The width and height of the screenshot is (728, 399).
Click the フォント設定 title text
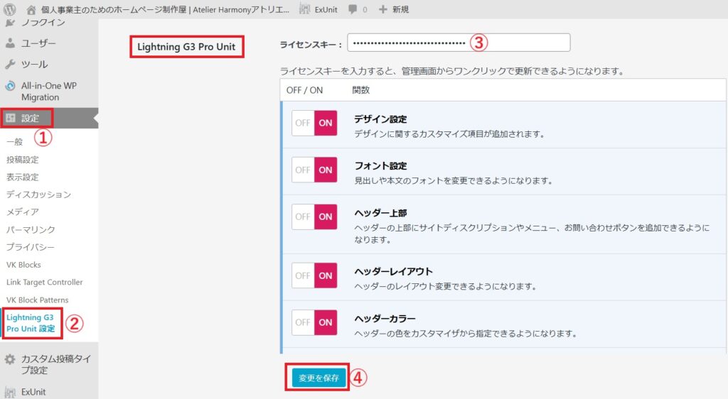click(380, 166)
